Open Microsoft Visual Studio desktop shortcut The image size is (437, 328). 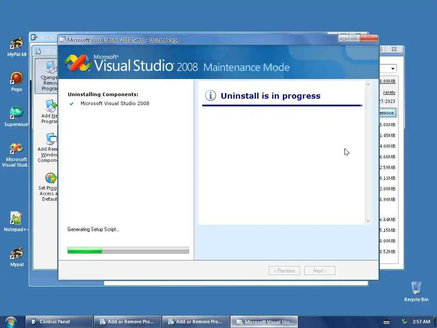[15, 155]
